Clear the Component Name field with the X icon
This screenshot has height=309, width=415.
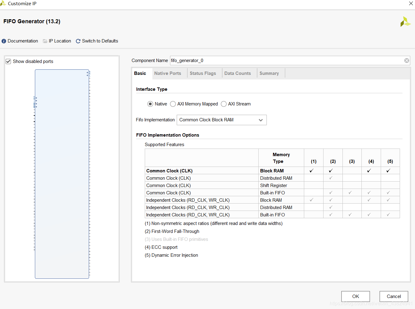(x=406, y=61)
